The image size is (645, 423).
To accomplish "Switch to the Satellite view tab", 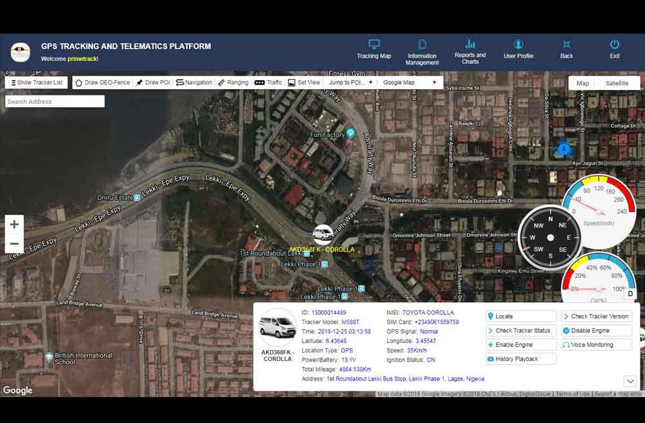I will tap(617, 83).
